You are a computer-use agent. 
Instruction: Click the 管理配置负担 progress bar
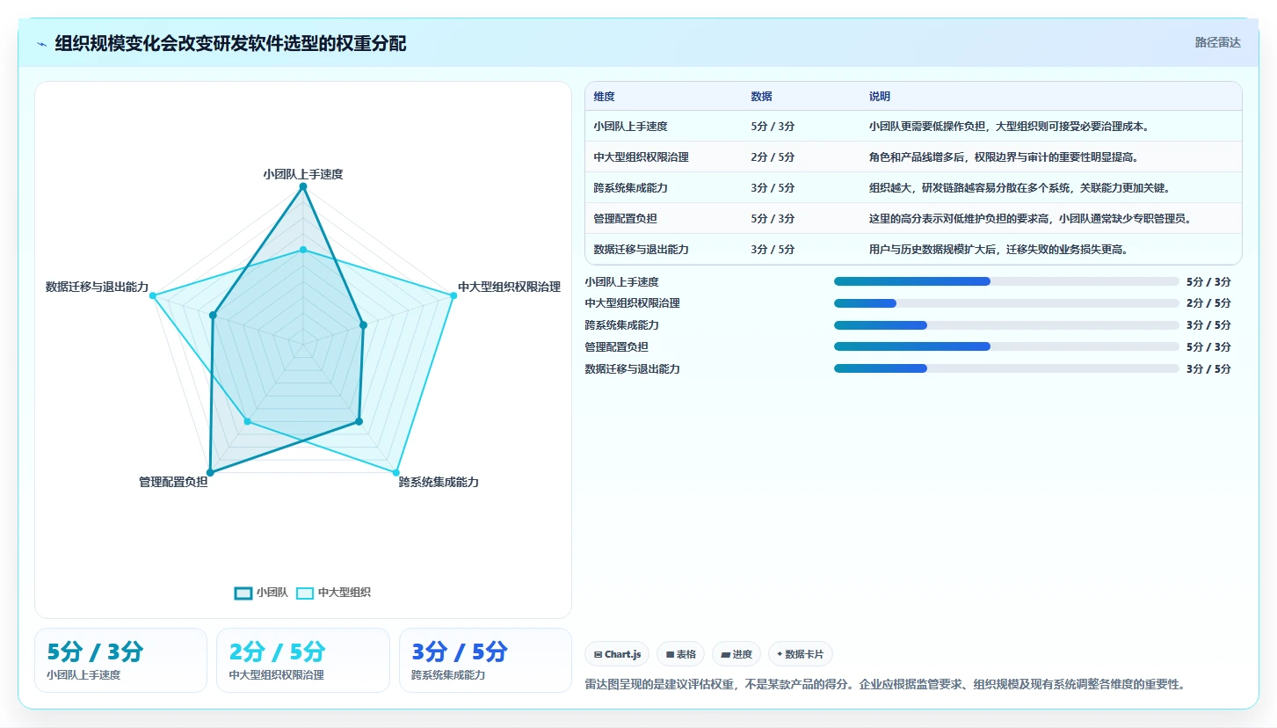[1006, 346]
